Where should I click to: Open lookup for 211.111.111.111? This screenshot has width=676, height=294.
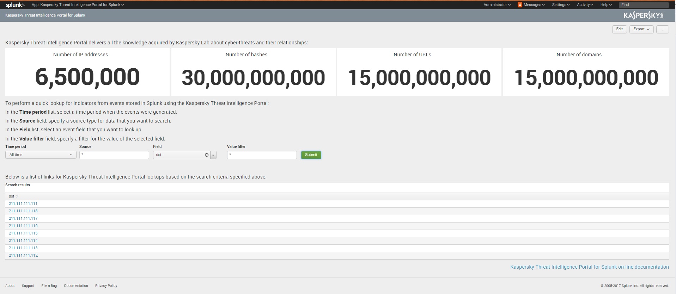[23, 204]
